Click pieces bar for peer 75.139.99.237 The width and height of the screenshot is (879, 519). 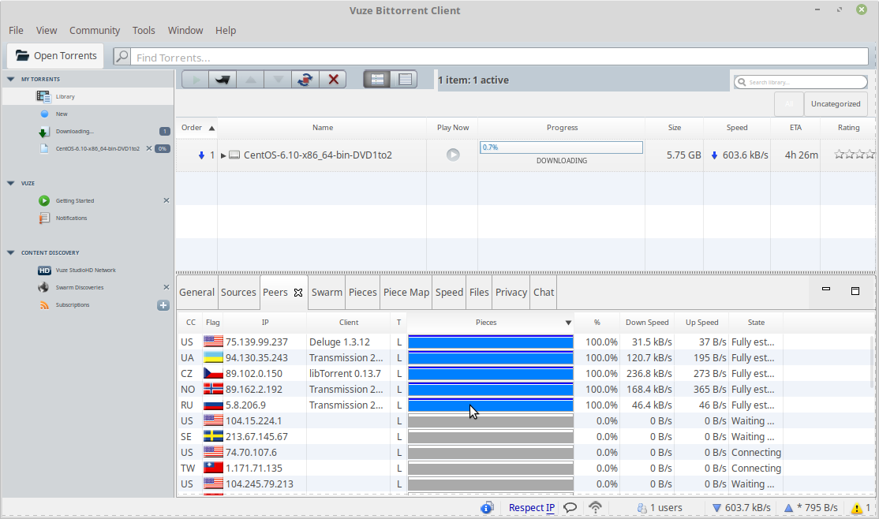point(491,342)
